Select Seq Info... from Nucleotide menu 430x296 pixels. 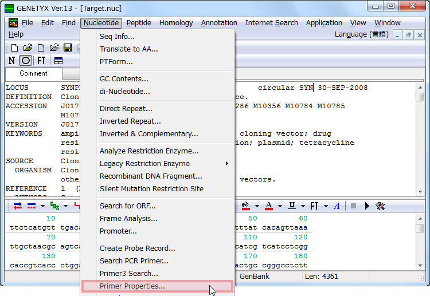pyautogui.click(x=158, y=37)
